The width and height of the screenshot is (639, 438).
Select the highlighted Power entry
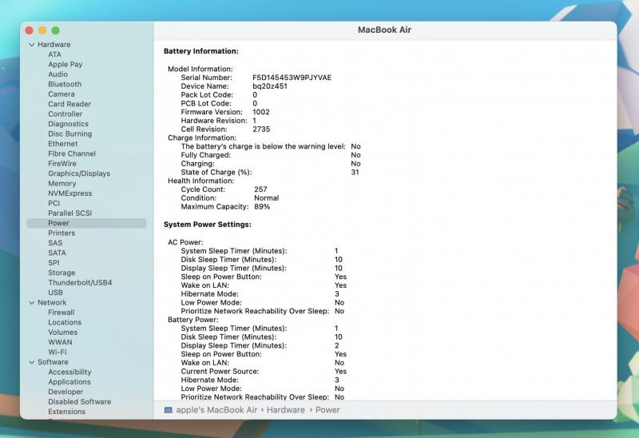pyautogui.click(x=86, y=223)
